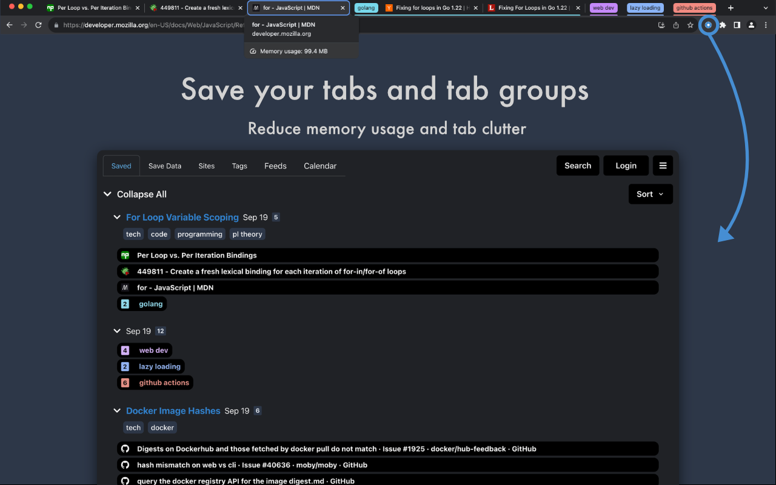Collapse the untitled Sep 19 group with 12 tabs

pos(117,331)
